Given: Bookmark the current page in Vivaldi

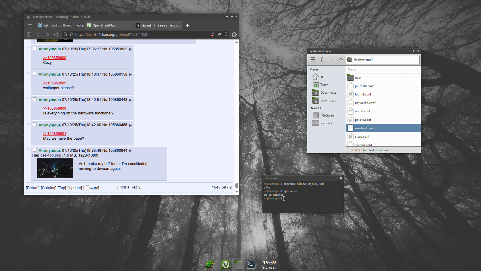Looking at the screenshot, I should pos(226,35).
